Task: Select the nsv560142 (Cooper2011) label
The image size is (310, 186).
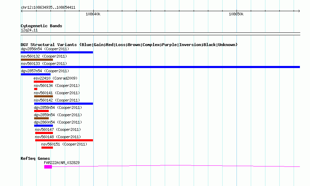Action: tap(57, 100)
